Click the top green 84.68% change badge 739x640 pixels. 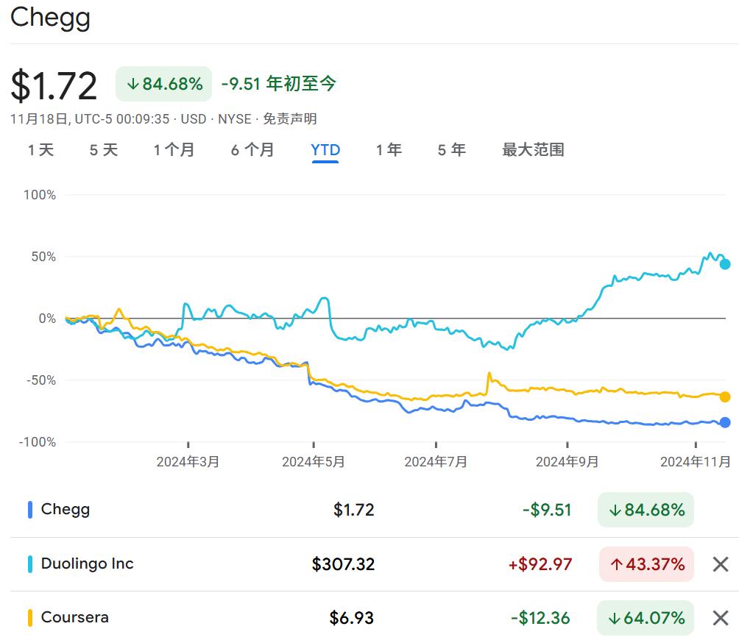coord(163,84)
